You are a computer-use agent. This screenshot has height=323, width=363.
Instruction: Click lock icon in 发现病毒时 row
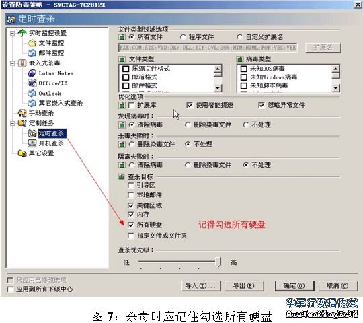click(x=122, y=125)
